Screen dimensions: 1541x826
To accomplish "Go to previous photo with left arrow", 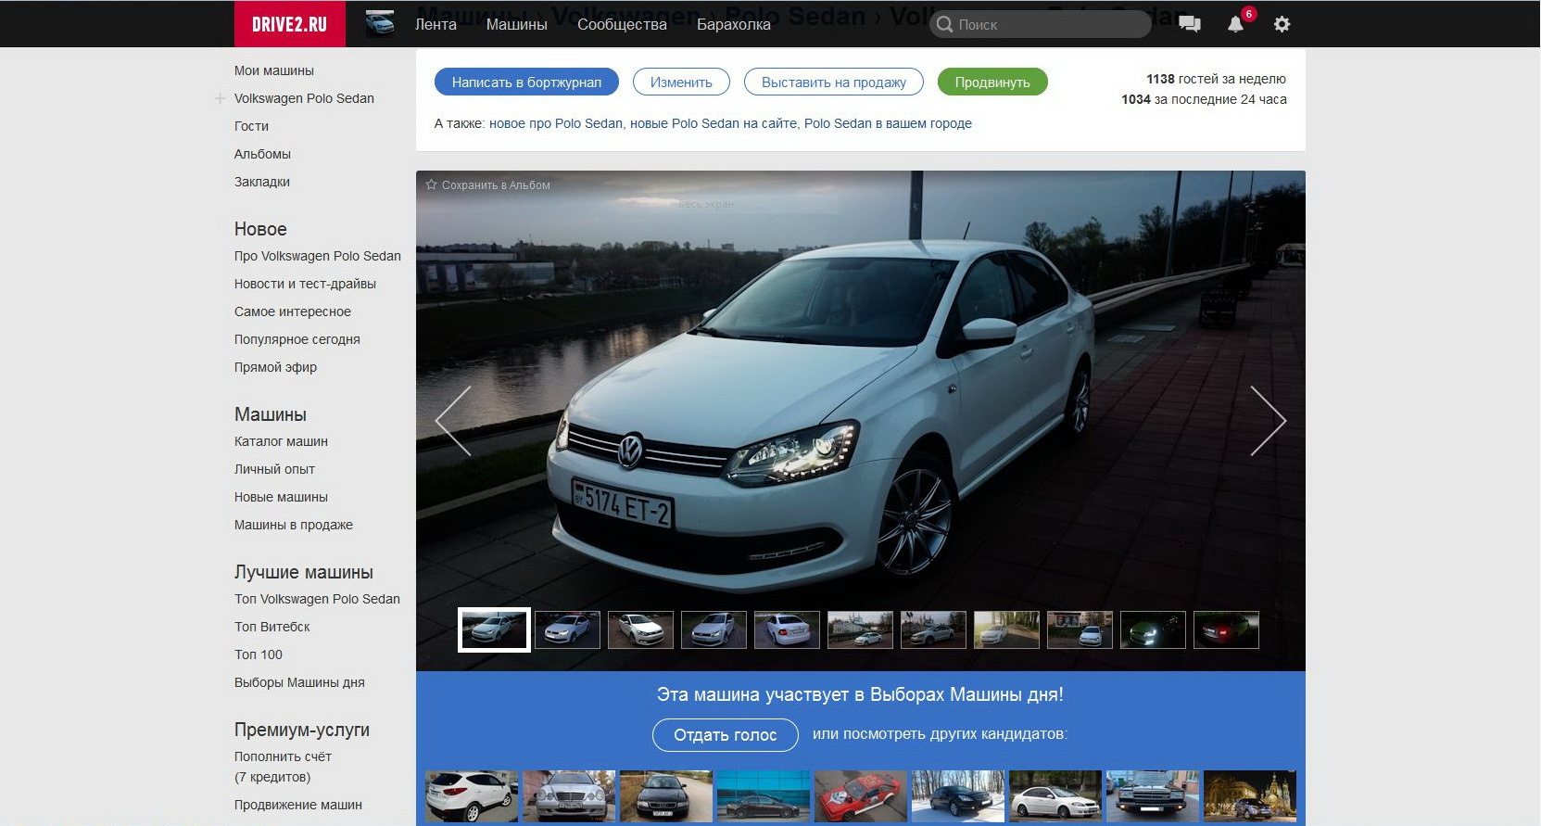I will pos(453,421).
